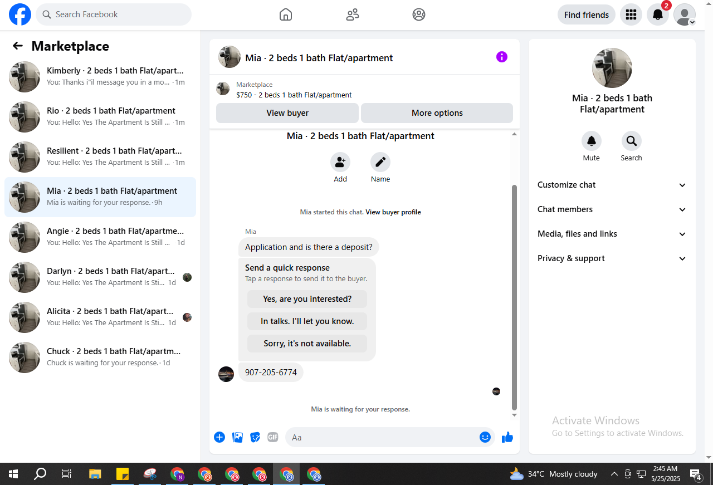Viewport: 713px width, 485px height.
Task: Open conversation information purple icon
Action: (502, 57)
